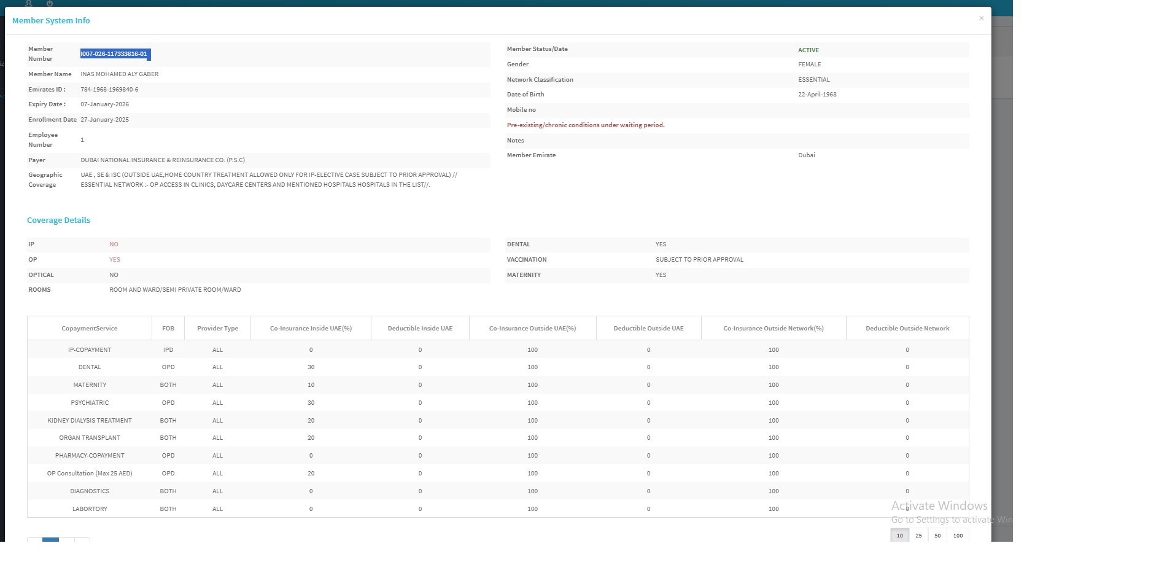Sort by Co-Insurance Outside Network(%) header
This screenshot has width=1175, height=570.
(774, 329)
